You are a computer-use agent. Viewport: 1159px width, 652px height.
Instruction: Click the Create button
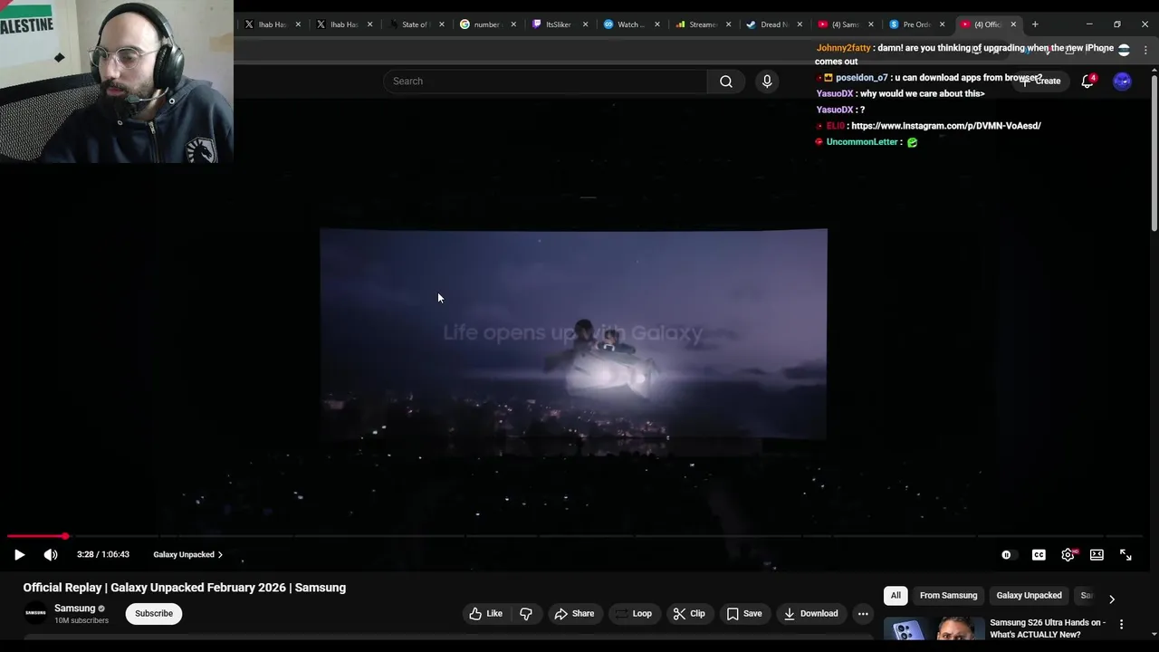point(1041,81)
